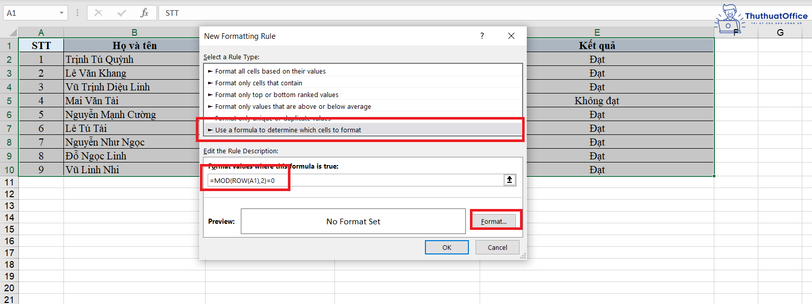
Task: Click the Select All corner triangle
Action: pyautogui.click(x=13, y=33)
